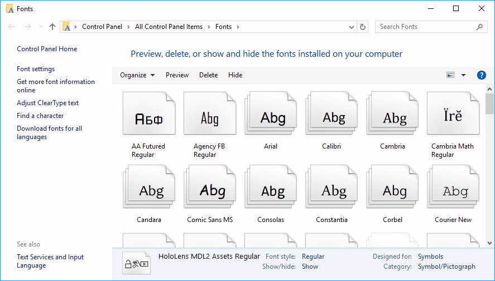Select the AA Futured Regular font
Viewport: 495px width, 281px height.
click(x=148, y=116)
